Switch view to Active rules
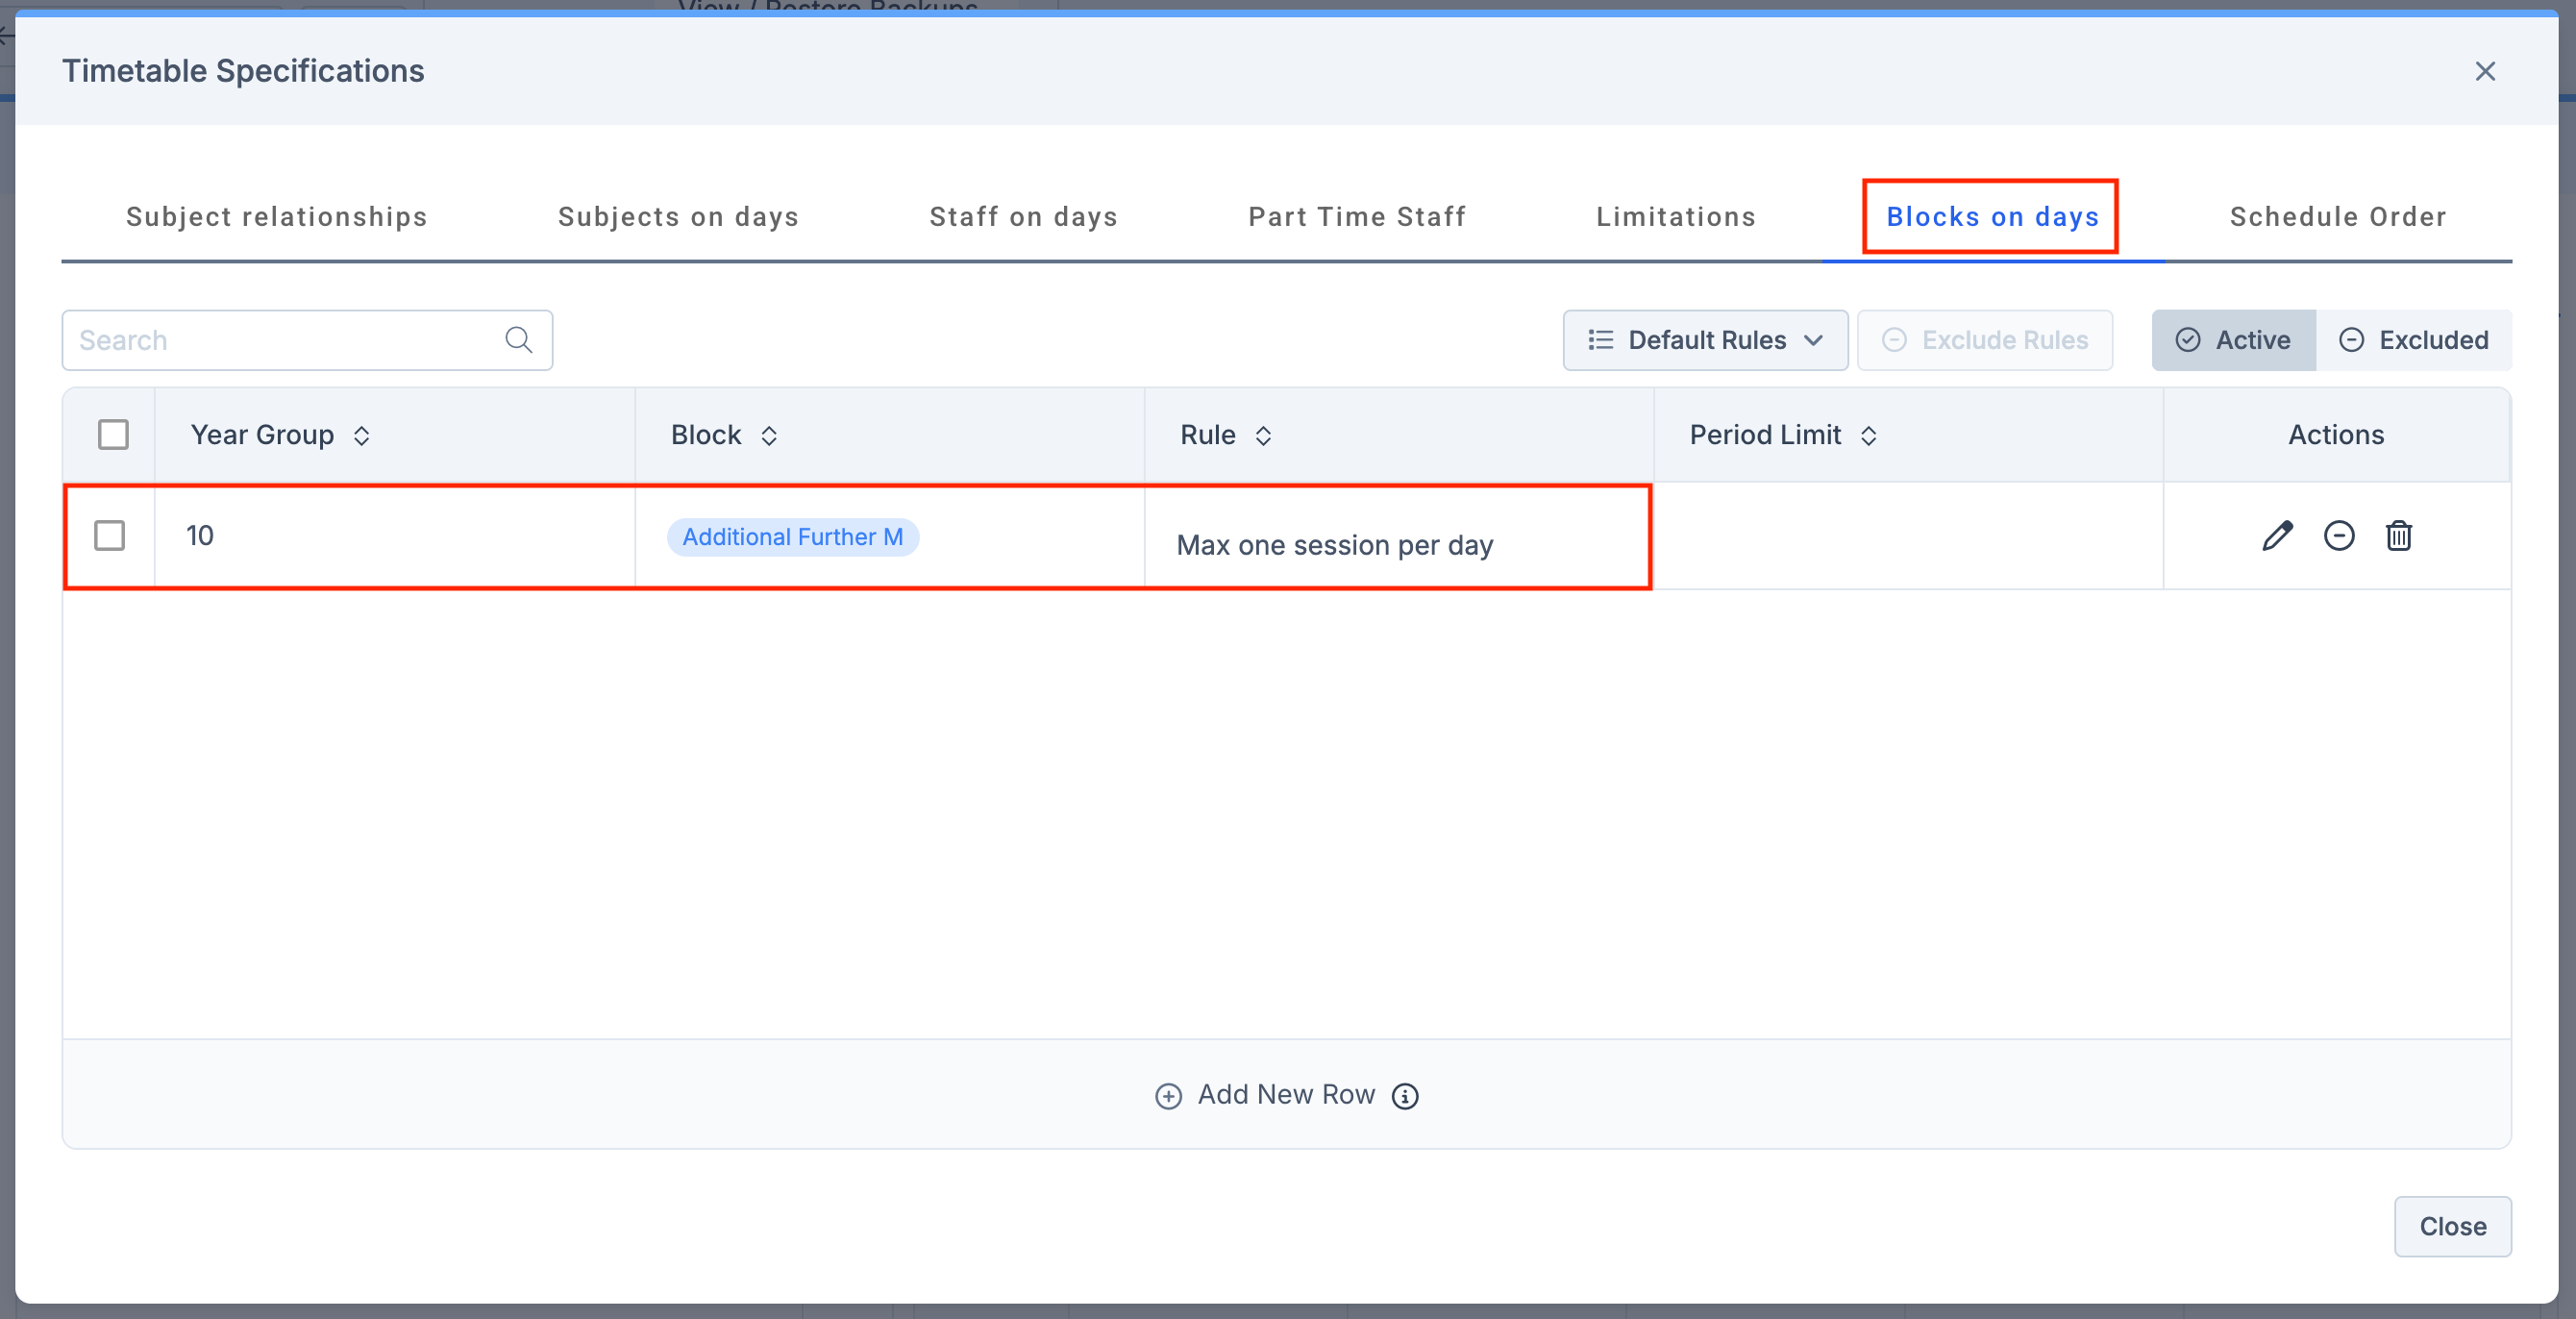The image size is (2576, 1319). (2233, 340)
